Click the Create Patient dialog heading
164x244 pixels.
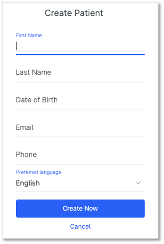pos(74,13)
